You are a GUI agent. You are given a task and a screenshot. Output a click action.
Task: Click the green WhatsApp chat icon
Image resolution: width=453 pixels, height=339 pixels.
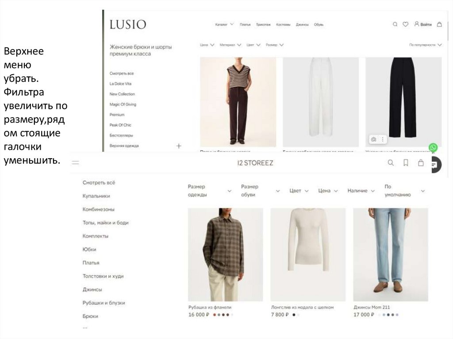[433, 148]
